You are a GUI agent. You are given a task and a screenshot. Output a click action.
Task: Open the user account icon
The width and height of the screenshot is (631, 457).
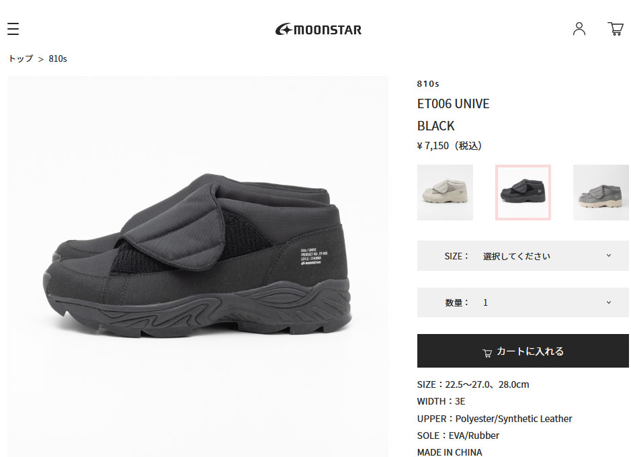tap(579, 29)
